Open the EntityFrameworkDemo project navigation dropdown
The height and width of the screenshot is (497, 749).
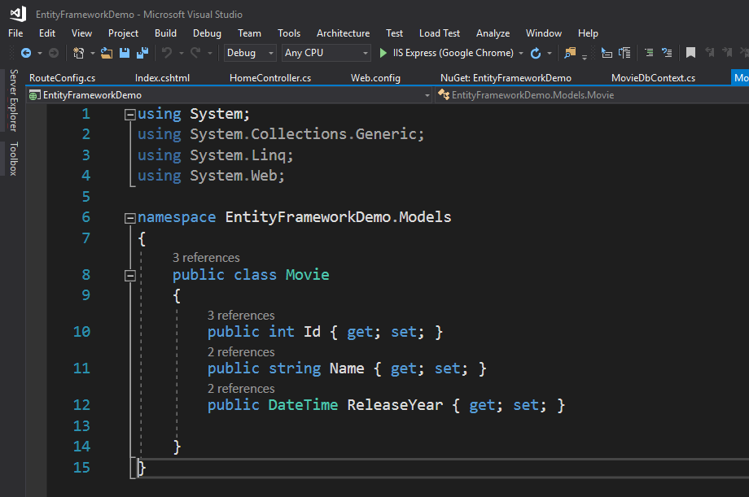click(x=230, y=95)
